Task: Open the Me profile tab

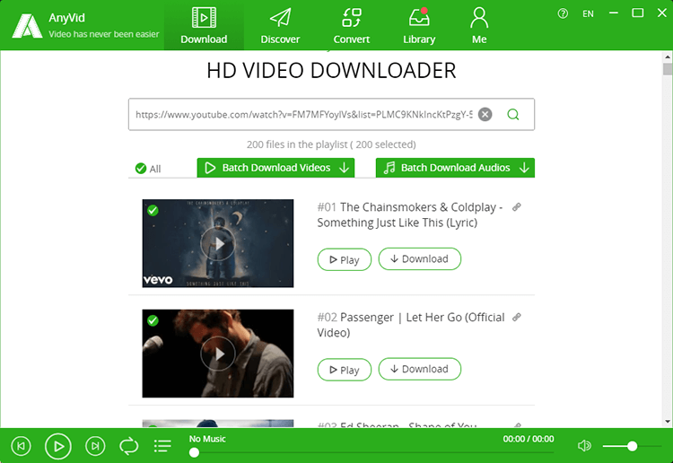Action: [479, 26]
